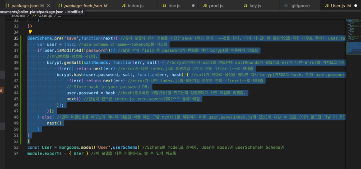This screenshot has height=169, width=361.
Task: Open the .gitignore tab
Action: pyautogui.click(x=300, y=5)
